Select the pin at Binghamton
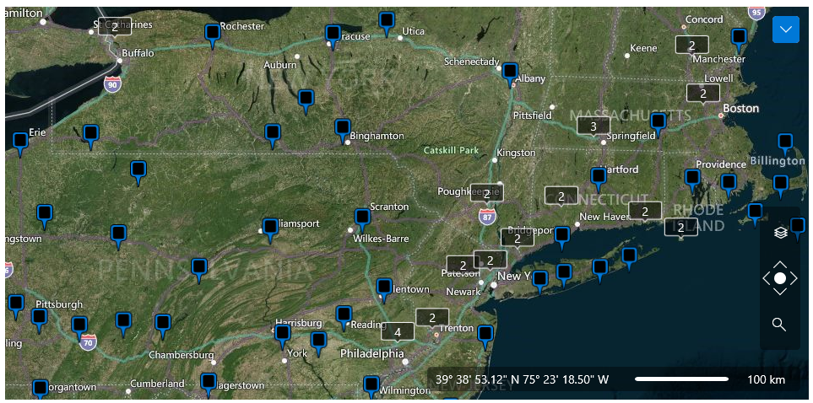The image size is (813, 403). pos(342,131)
